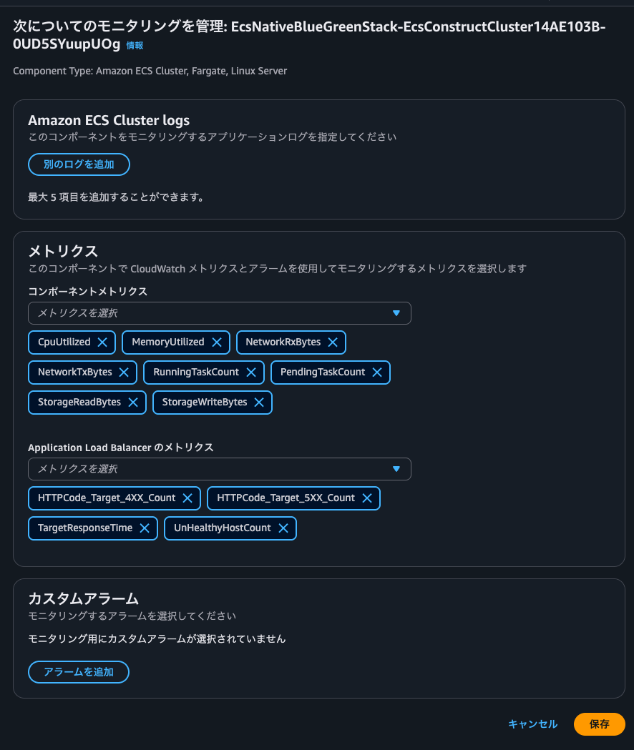Remove the TargetResponseTime metric chip
Image resolution: width=634 pixels, height=750 pixels.
pyautogui.click(x=145, y=528)
